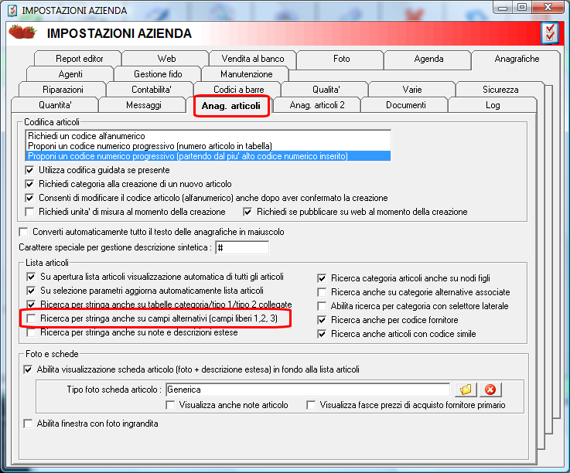The height and width of the screenshot is (473, 570).
Task: Click the title bar application icon
Action: pyautogui.click(x=12, y=10)
